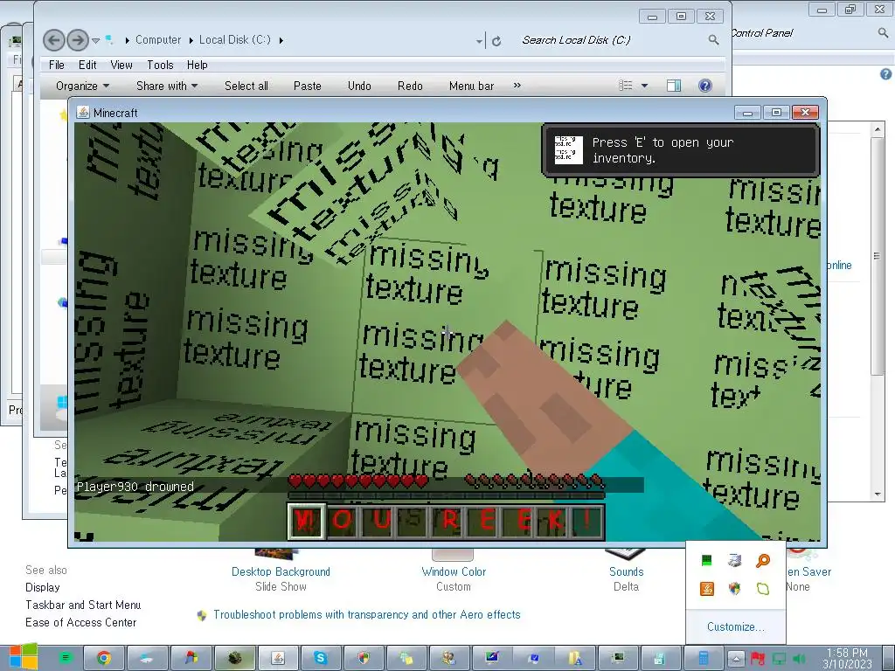Open the File menu in Explorer
895x671 pixels.
57,65
